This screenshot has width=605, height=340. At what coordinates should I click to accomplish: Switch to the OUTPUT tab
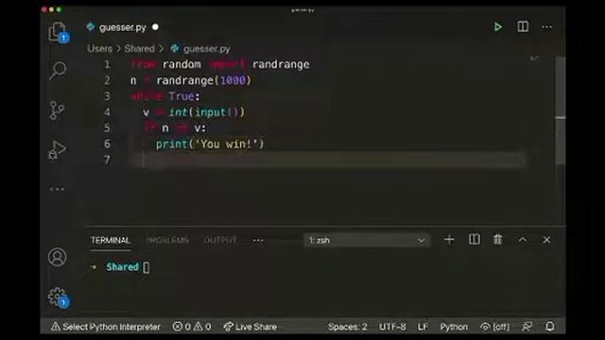[x=220, y=240]
